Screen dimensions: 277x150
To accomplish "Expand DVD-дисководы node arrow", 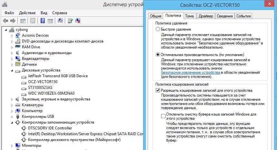I will coord(12,42).
